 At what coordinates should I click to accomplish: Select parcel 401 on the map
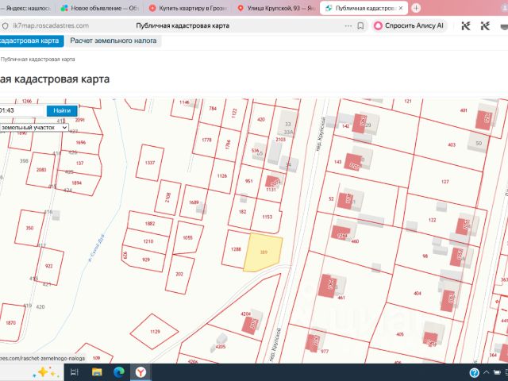click(464, 110)
